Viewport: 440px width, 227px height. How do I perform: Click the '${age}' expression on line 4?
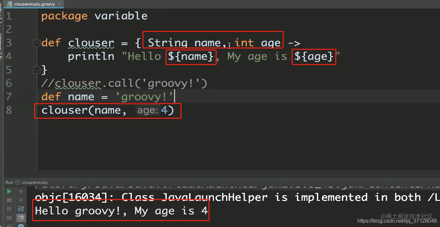(314, 57)
